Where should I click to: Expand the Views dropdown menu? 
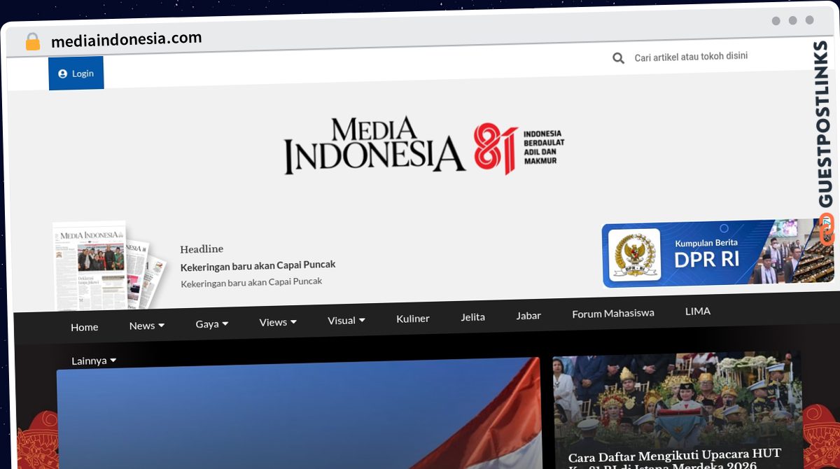[x=278, y=322]
